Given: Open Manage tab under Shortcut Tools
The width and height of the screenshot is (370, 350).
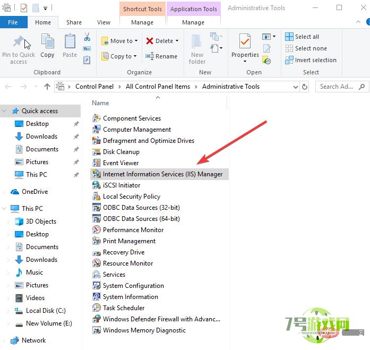Looking at the screenshot, I should pyautogui.click(x=142, y=22).
